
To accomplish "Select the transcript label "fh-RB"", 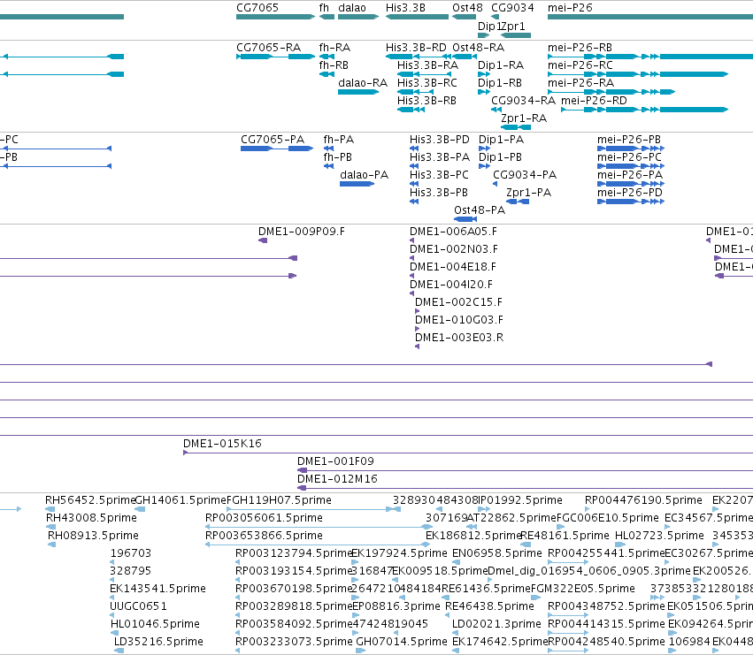I will point(334,65).
